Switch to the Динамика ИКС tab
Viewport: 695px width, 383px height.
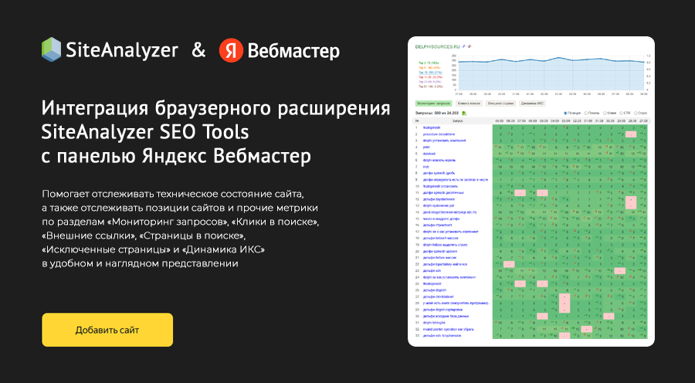click(532, 103)
